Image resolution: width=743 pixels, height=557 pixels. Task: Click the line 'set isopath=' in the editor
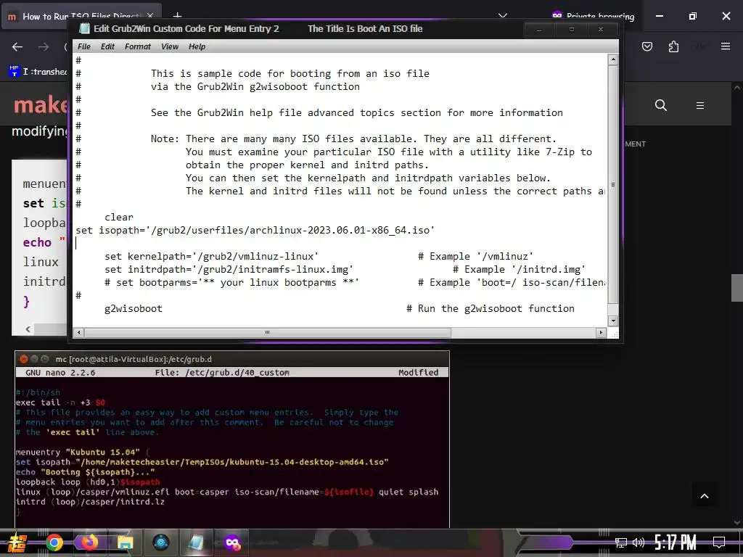[255, 230]
